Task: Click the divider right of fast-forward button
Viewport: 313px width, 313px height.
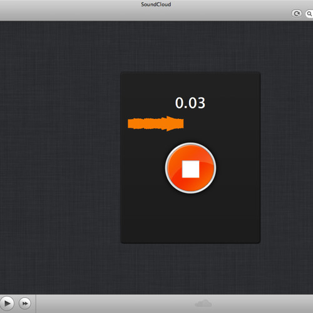Action: tap(36, 304)
